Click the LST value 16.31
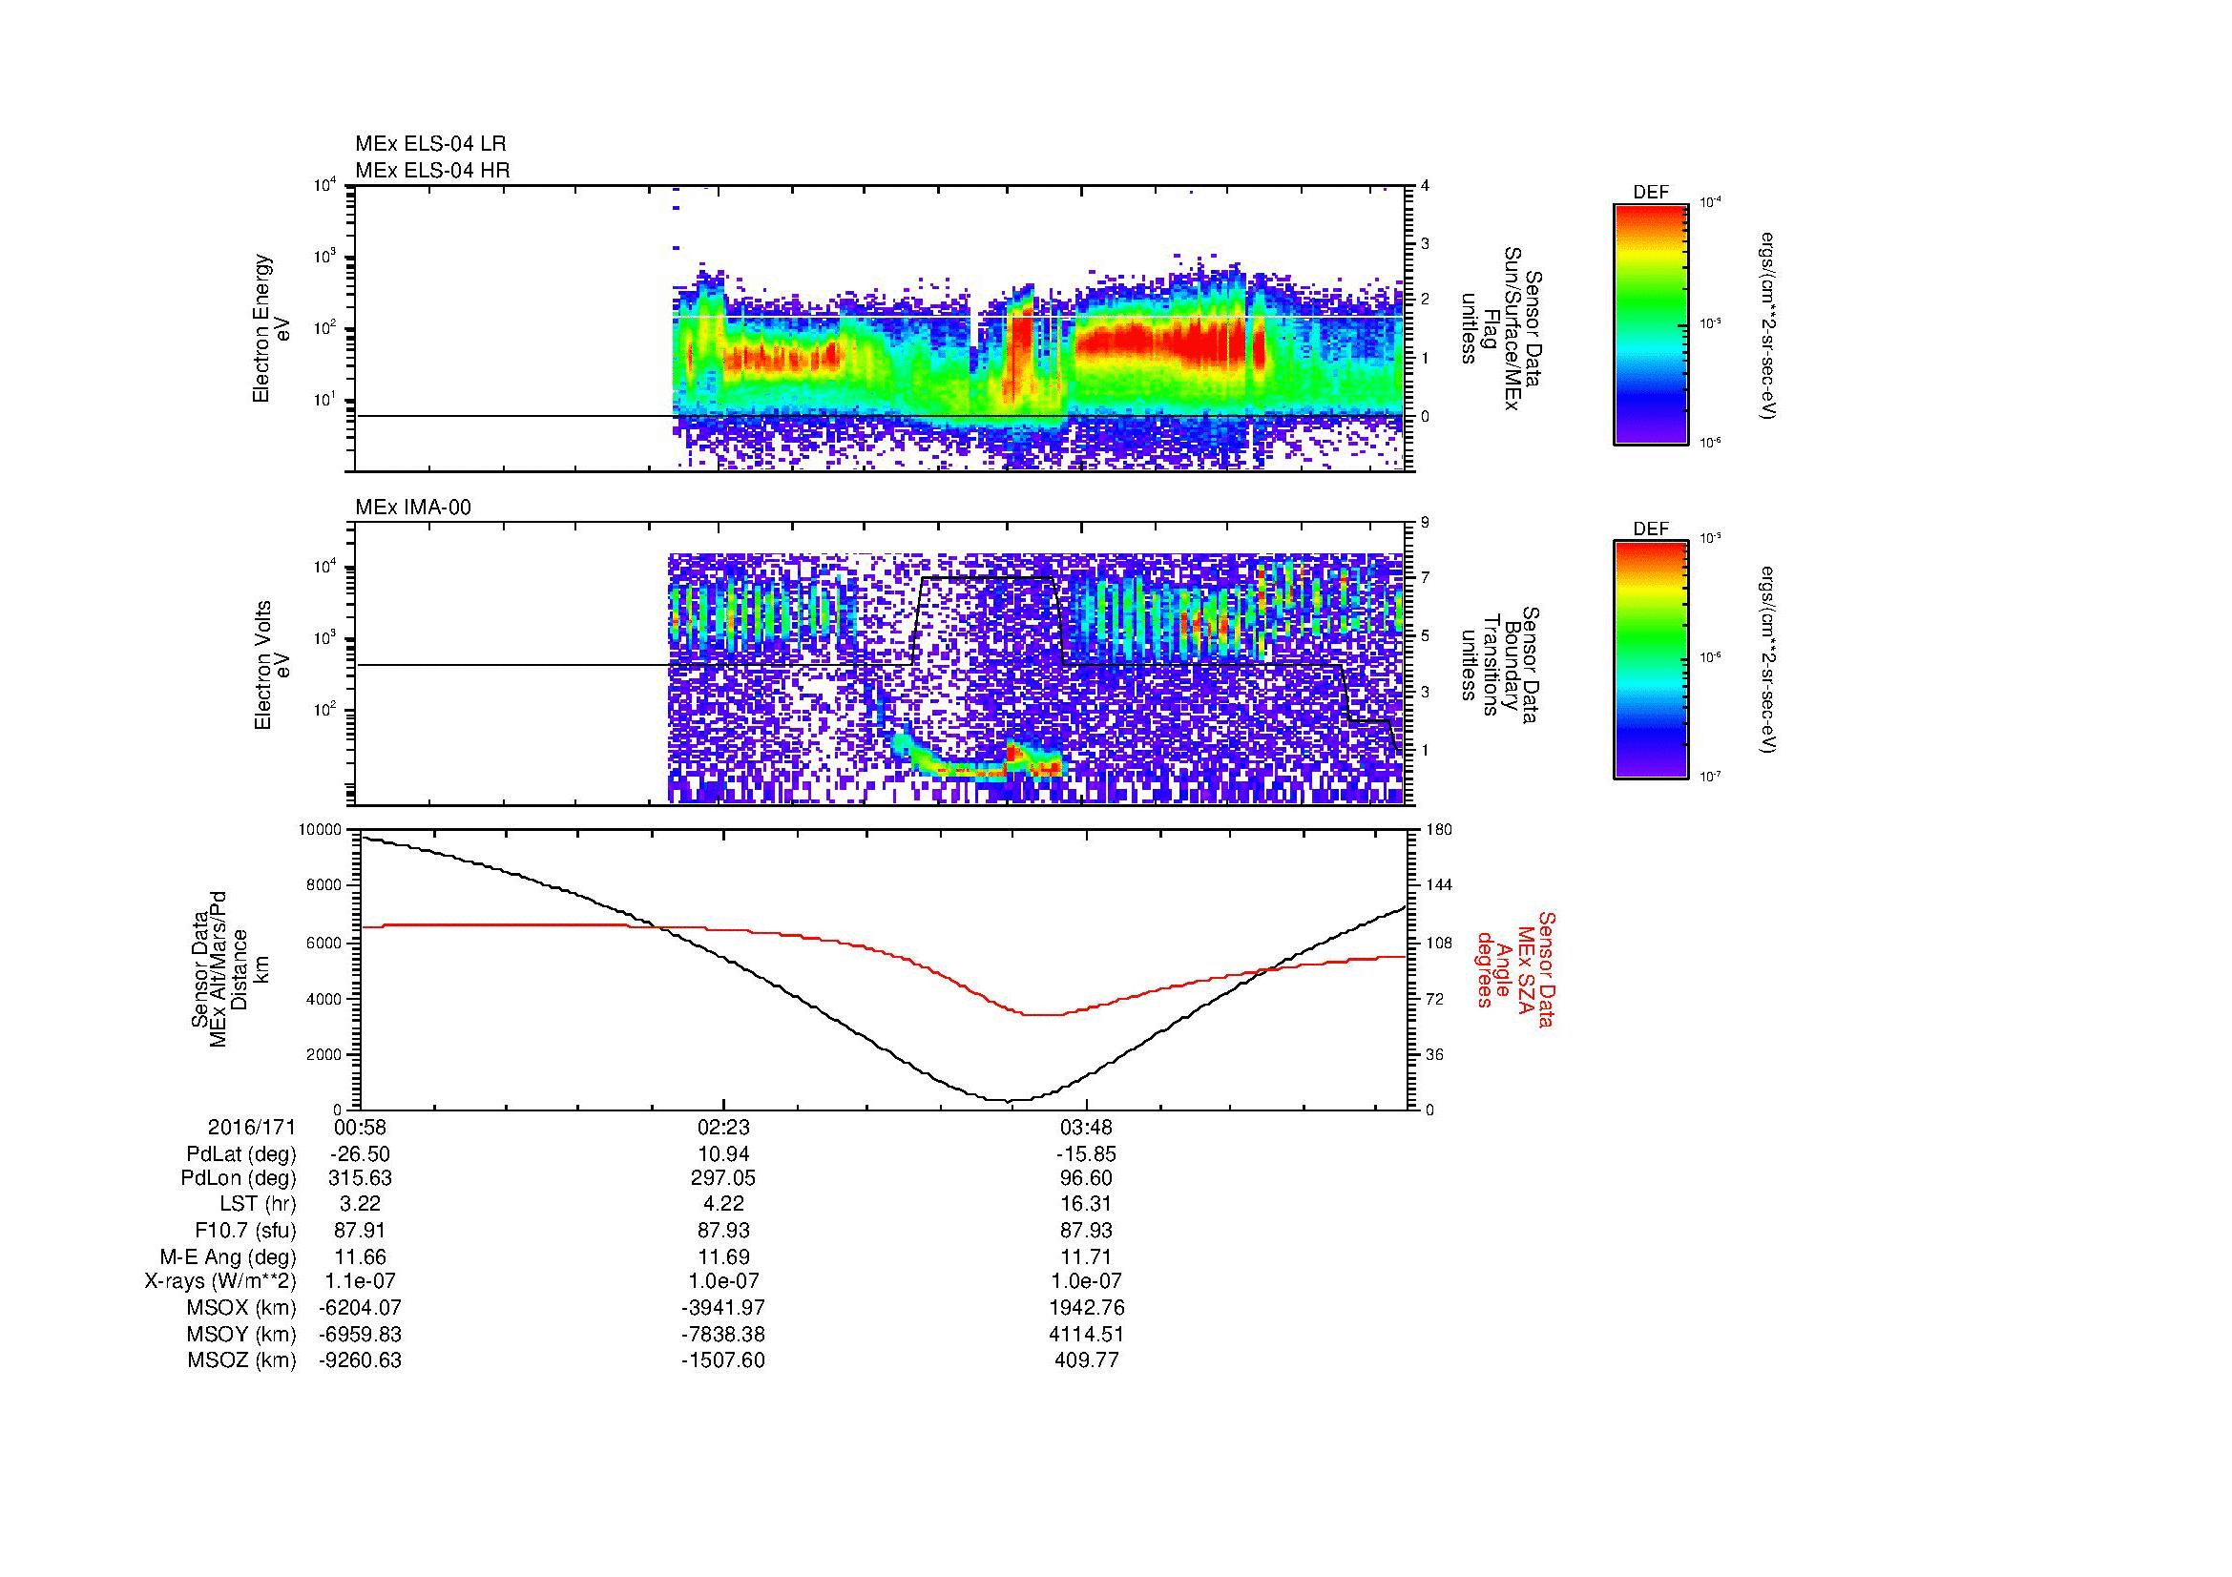 1086,1205
